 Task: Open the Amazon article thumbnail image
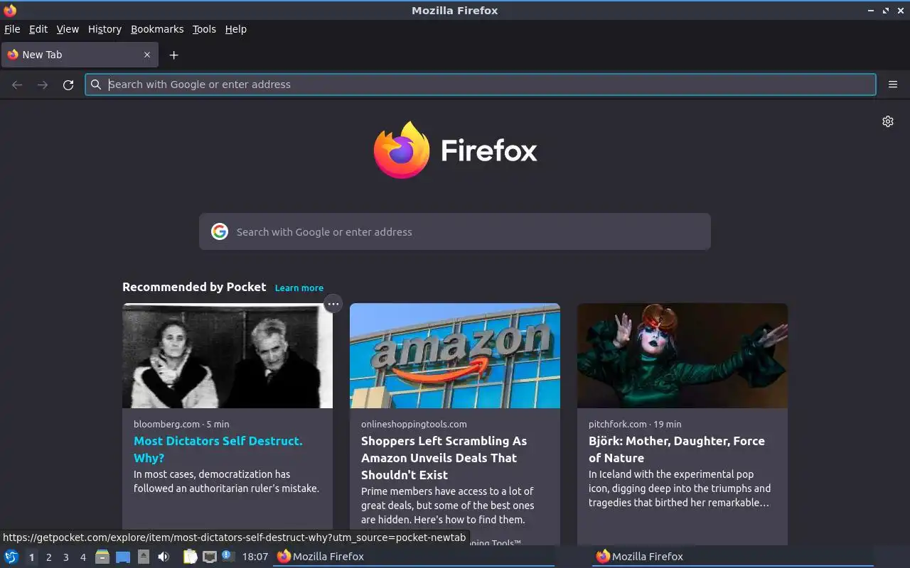tap(455, 356)
